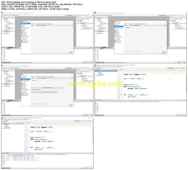Select highlighted project root in fourth frame tree
The height and width of the screenshot is (170, 188).
[106, 71]
